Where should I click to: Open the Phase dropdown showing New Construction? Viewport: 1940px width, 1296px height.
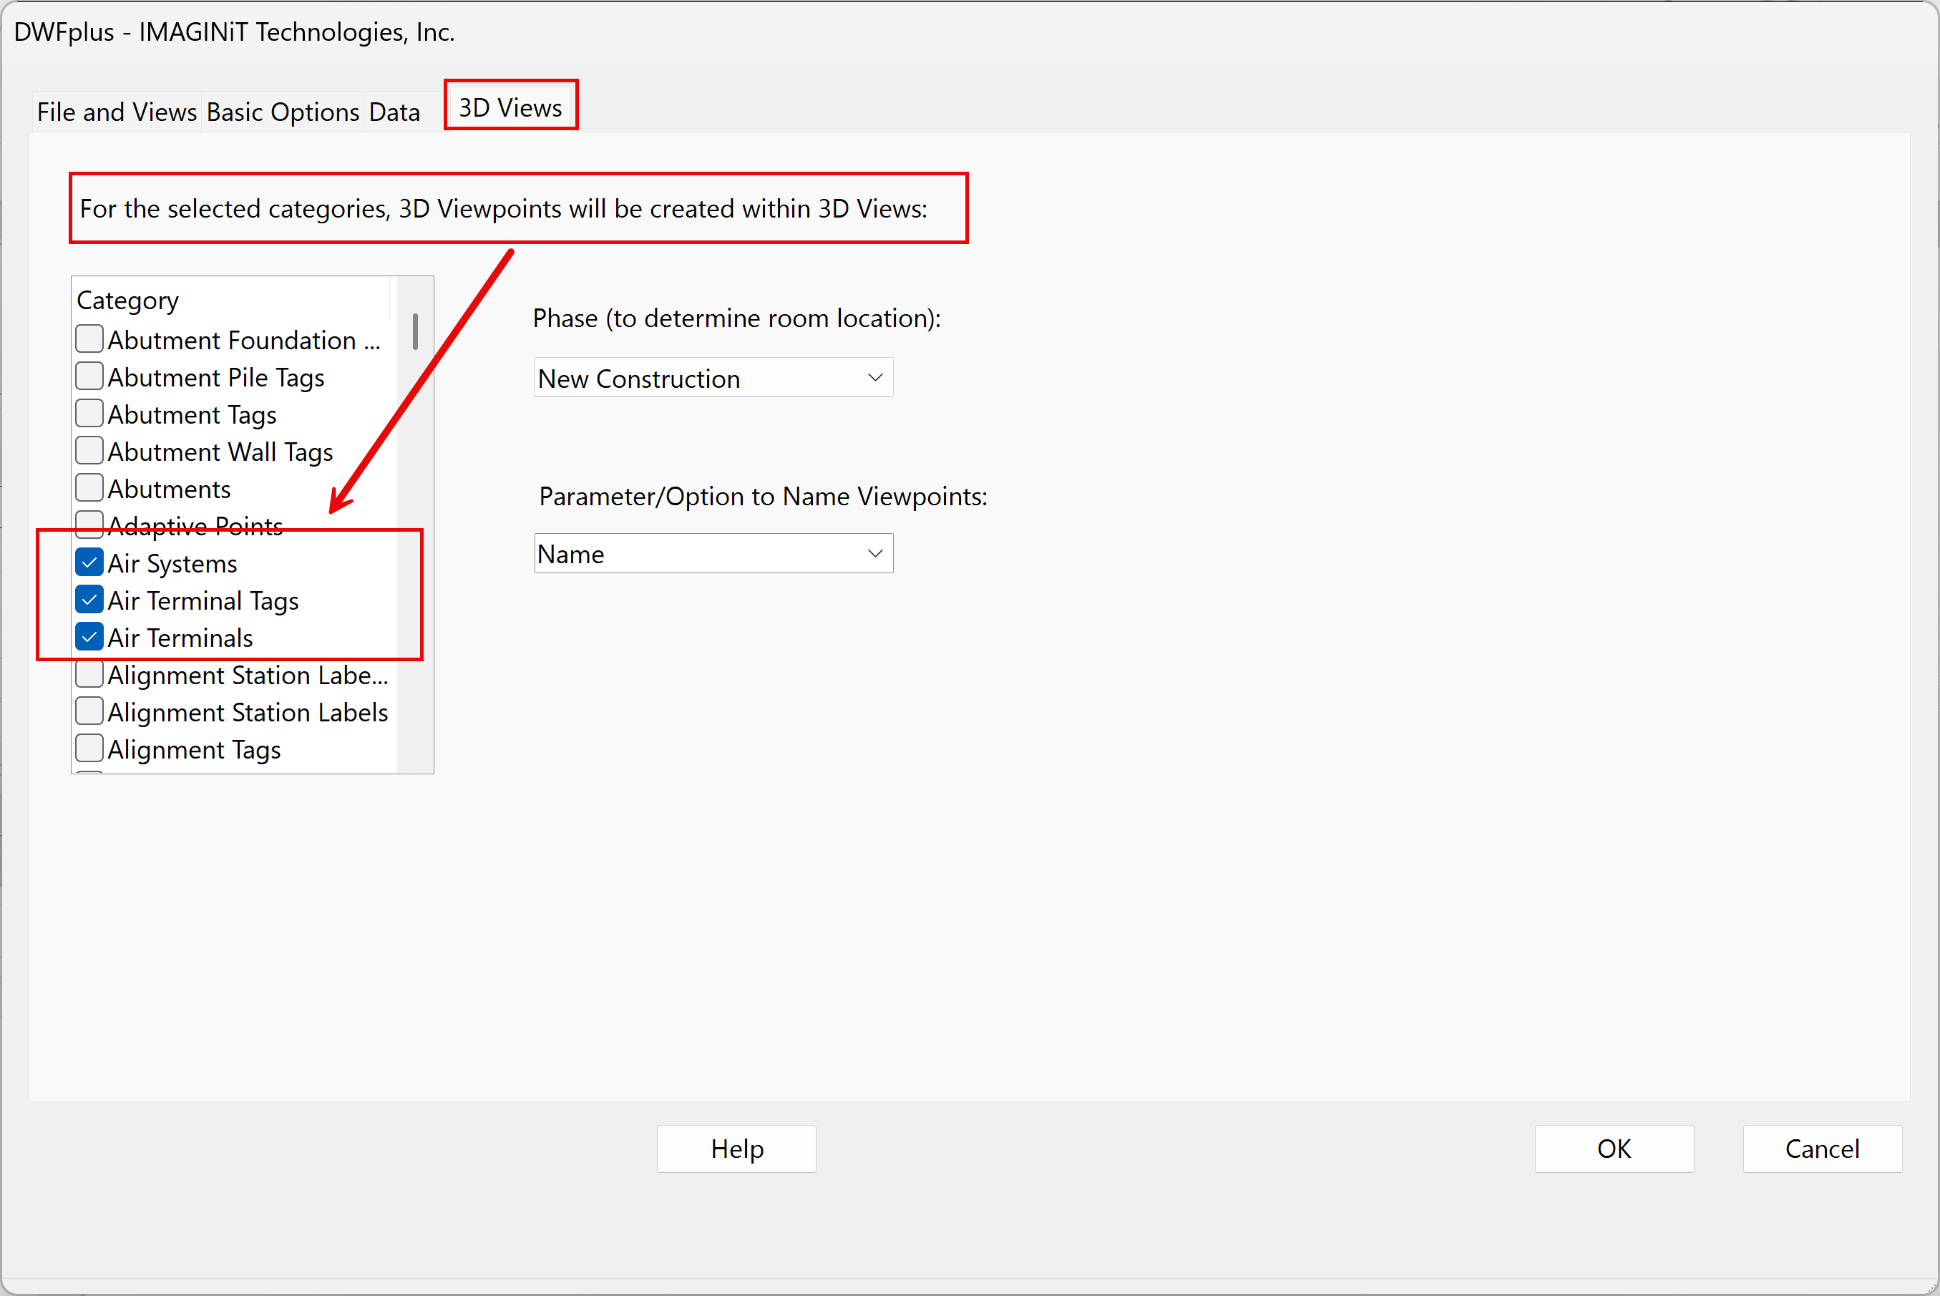713,378
